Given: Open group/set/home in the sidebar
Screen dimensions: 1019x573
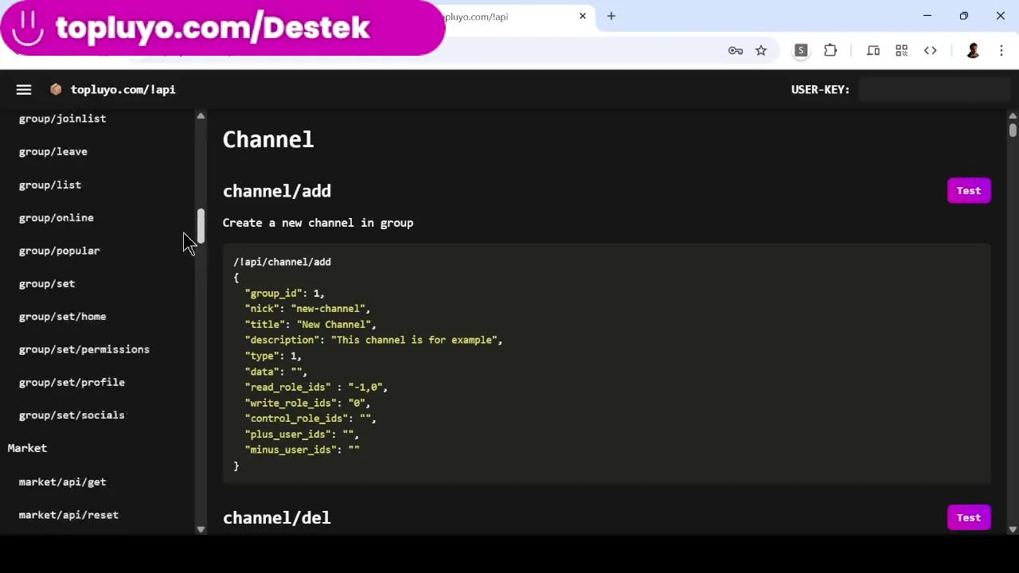Looking at the screenshot, I should click(x=62, y=316).
